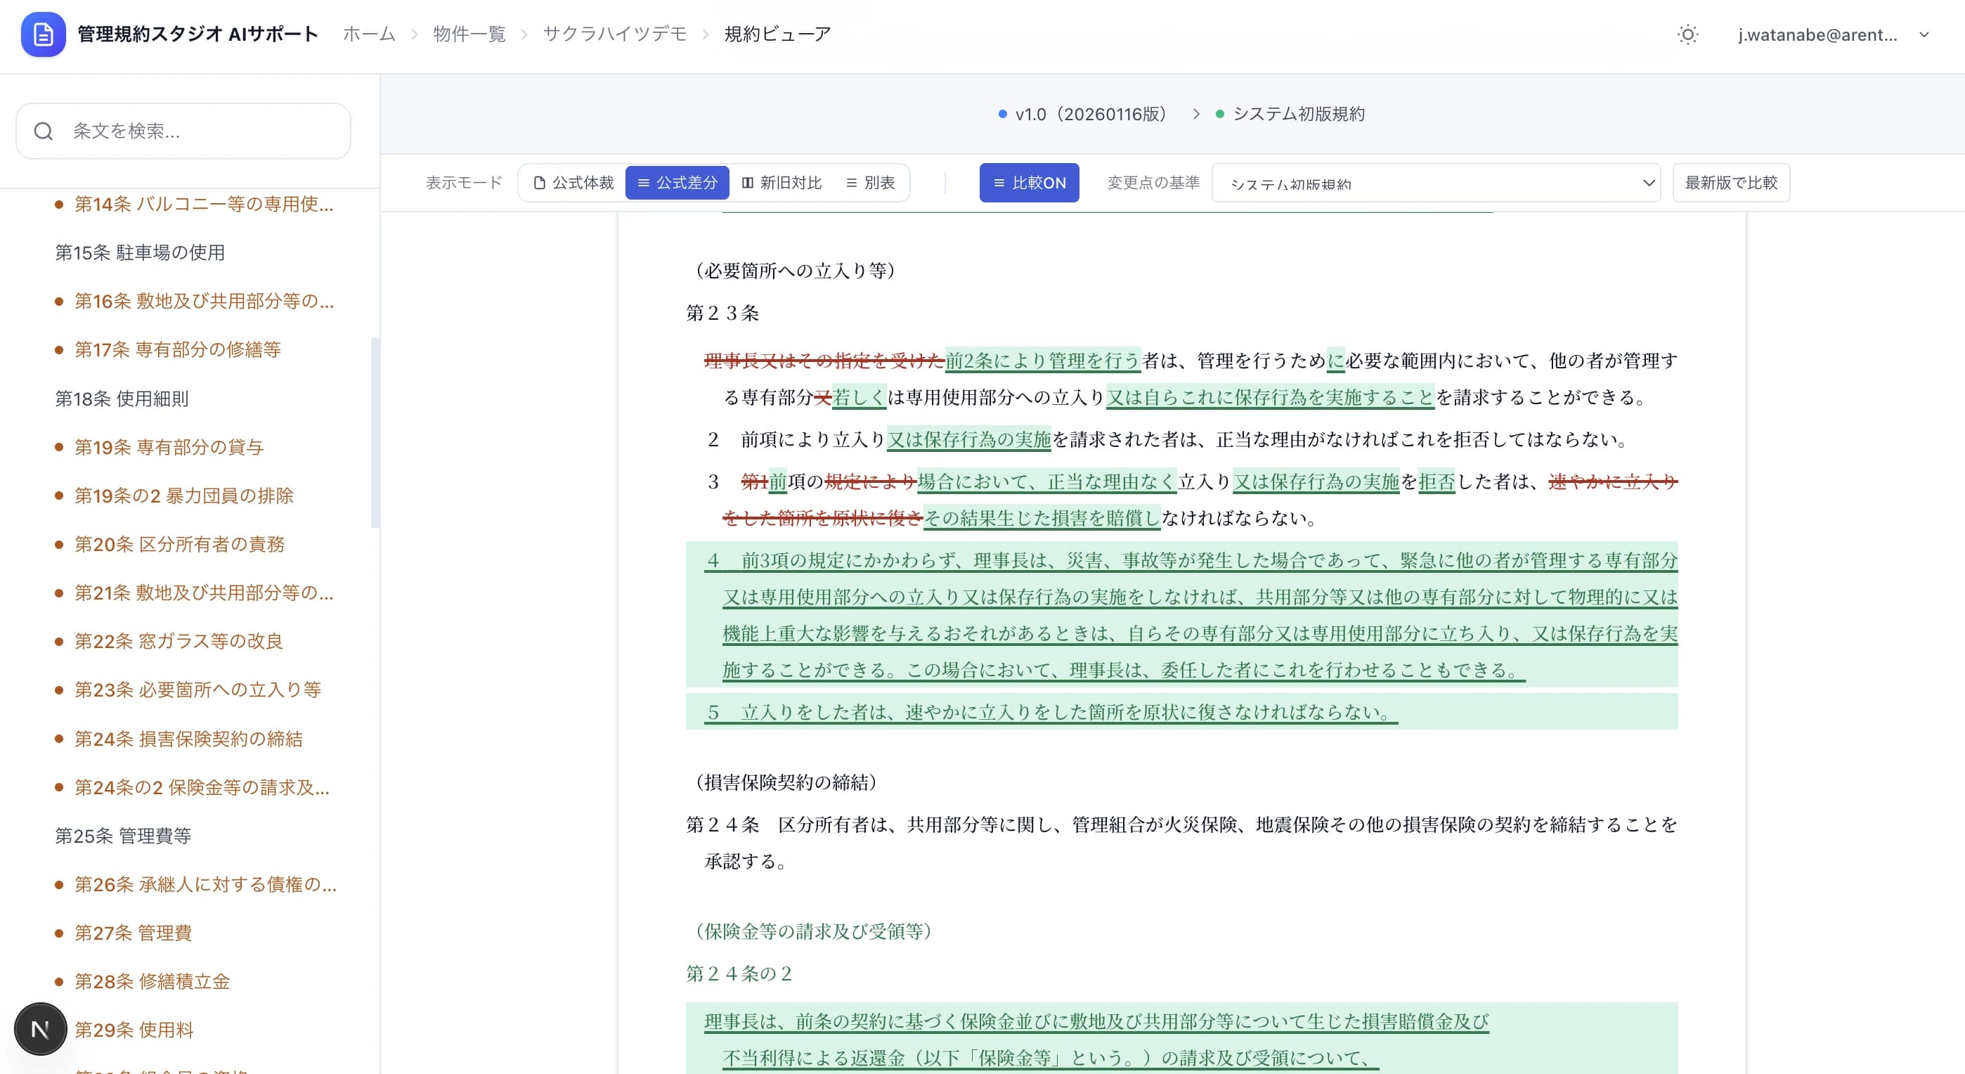
Task: Click the v1.0（20260116版） version label
Action: (x=1090, y=114)
